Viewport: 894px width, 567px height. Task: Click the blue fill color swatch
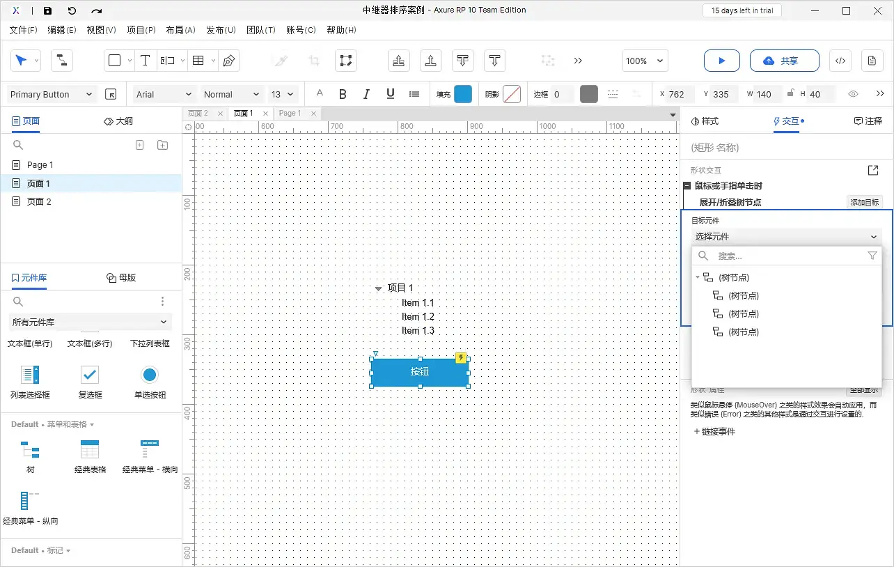point(463,94)
